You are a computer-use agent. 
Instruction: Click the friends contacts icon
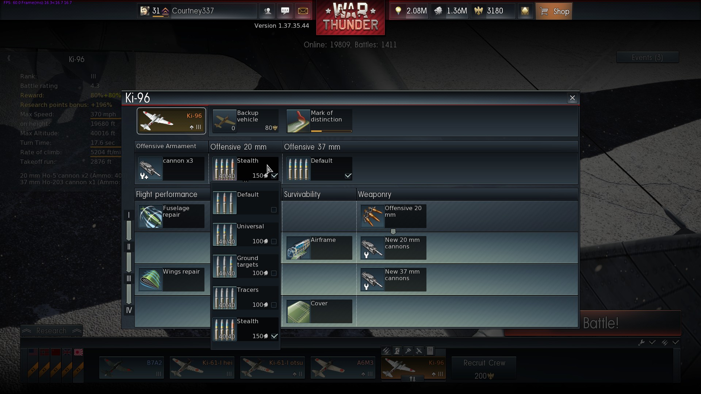click(267, 11)
